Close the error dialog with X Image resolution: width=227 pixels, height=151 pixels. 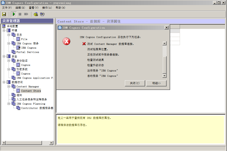coord(167,28)
